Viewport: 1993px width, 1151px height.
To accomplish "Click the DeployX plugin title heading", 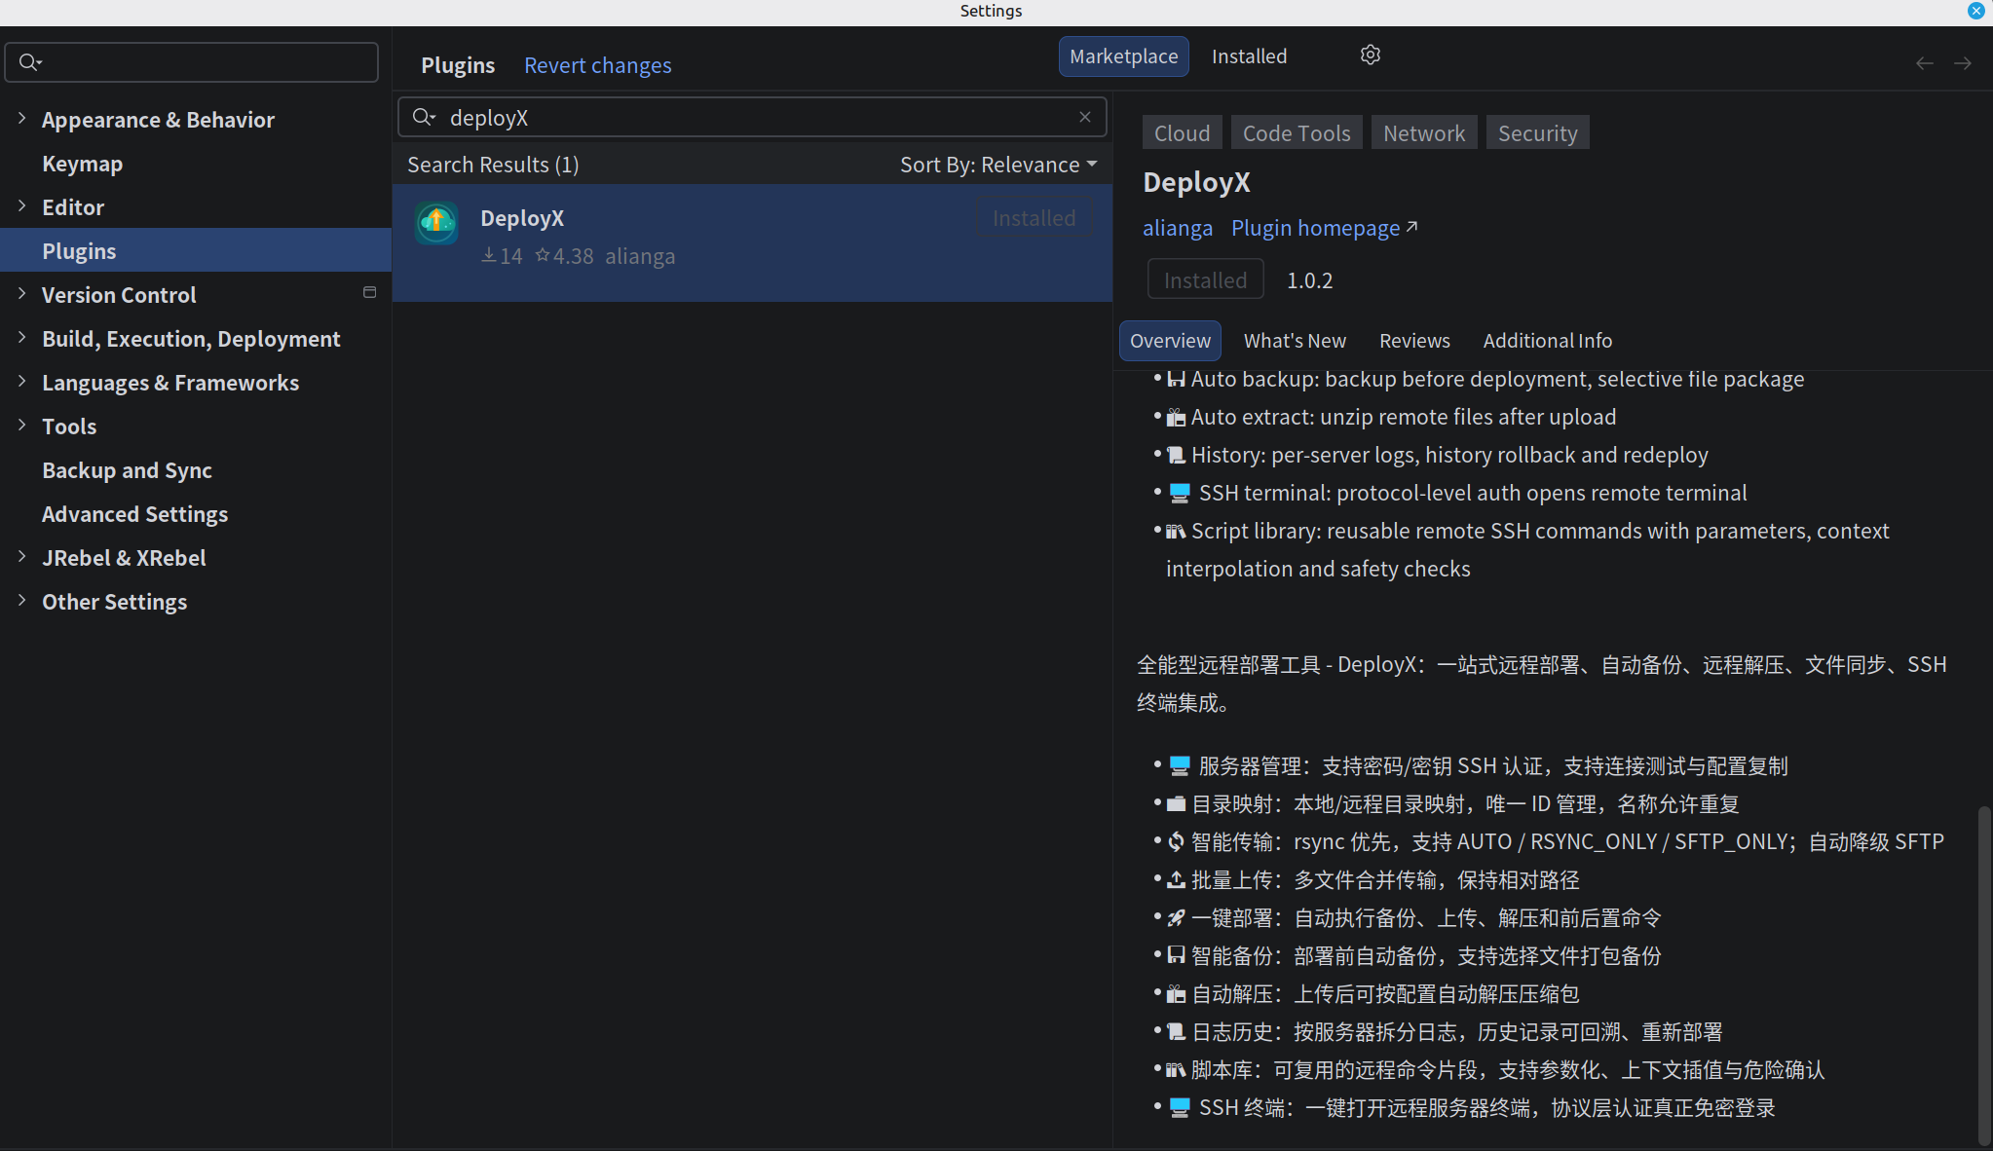I will click(x=1196, y=182).
